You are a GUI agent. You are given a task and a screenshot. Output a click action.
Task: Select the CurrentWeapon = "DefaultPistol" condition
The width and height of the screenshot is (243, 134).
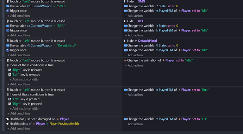41,45
